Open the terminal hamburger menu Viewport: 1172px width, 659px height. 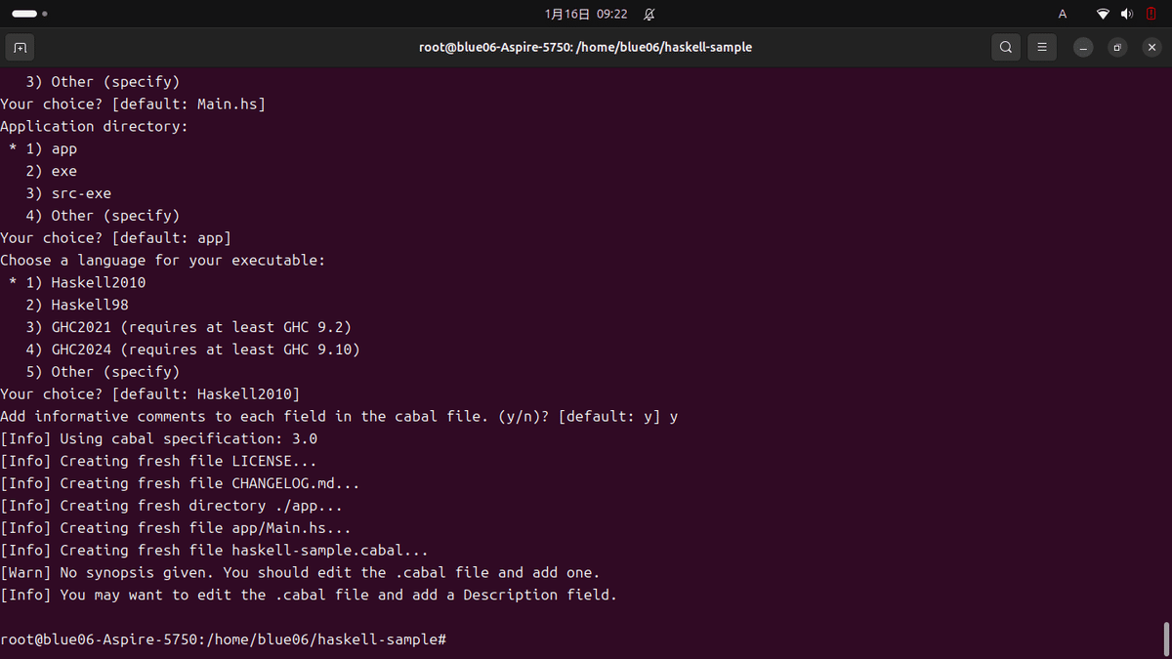pos(1041,46)
